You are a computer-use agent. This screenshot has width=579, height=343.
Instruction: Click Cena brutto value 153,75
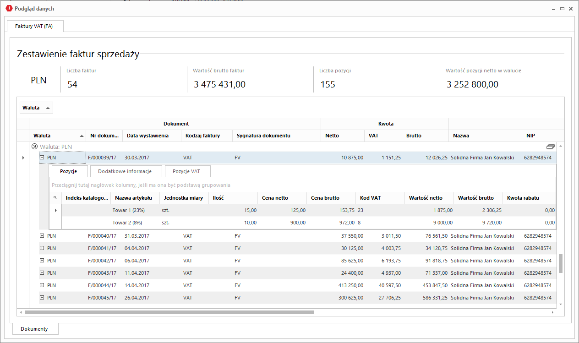pyautogui.click(x=346, y=210)
